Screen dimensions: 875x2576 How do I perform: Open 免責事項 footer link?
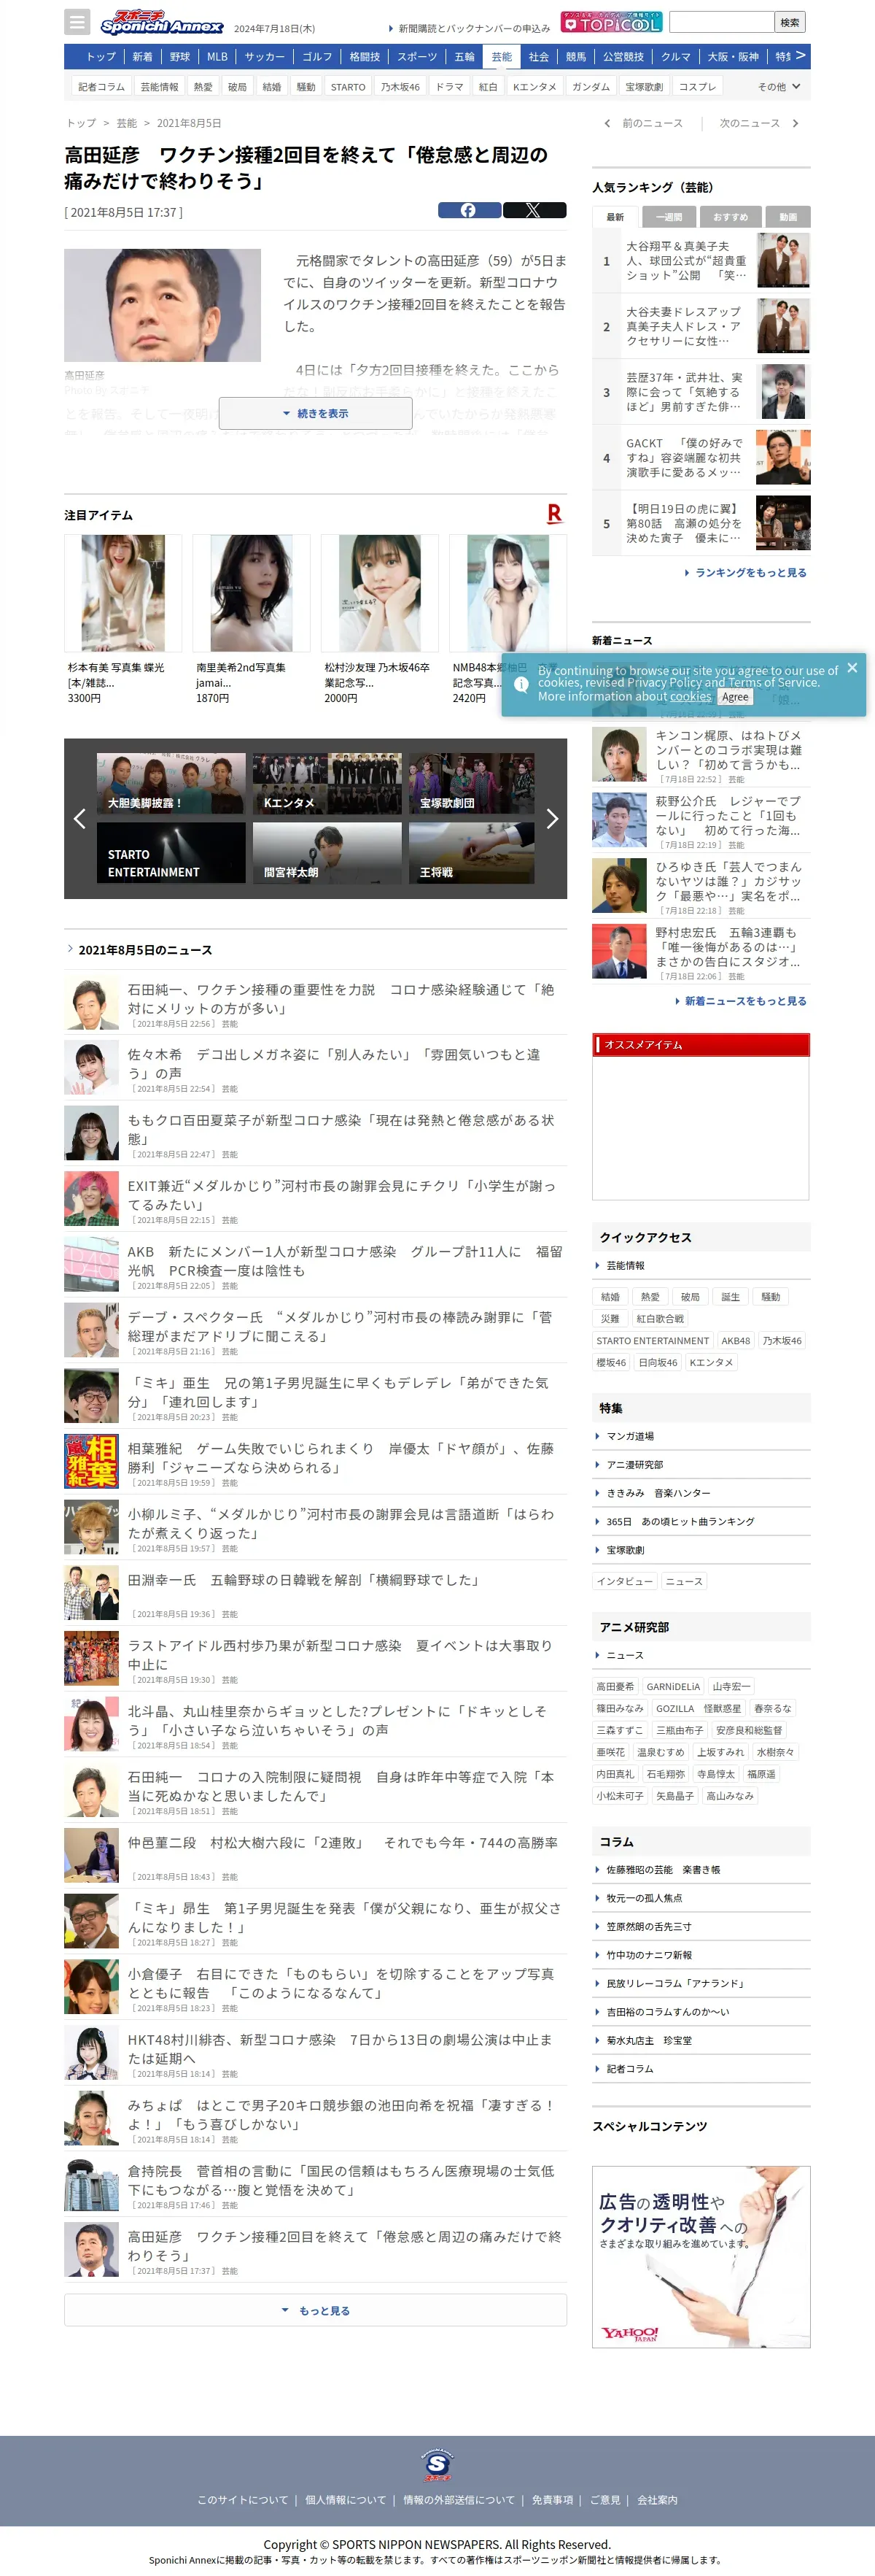(553, 2500)
